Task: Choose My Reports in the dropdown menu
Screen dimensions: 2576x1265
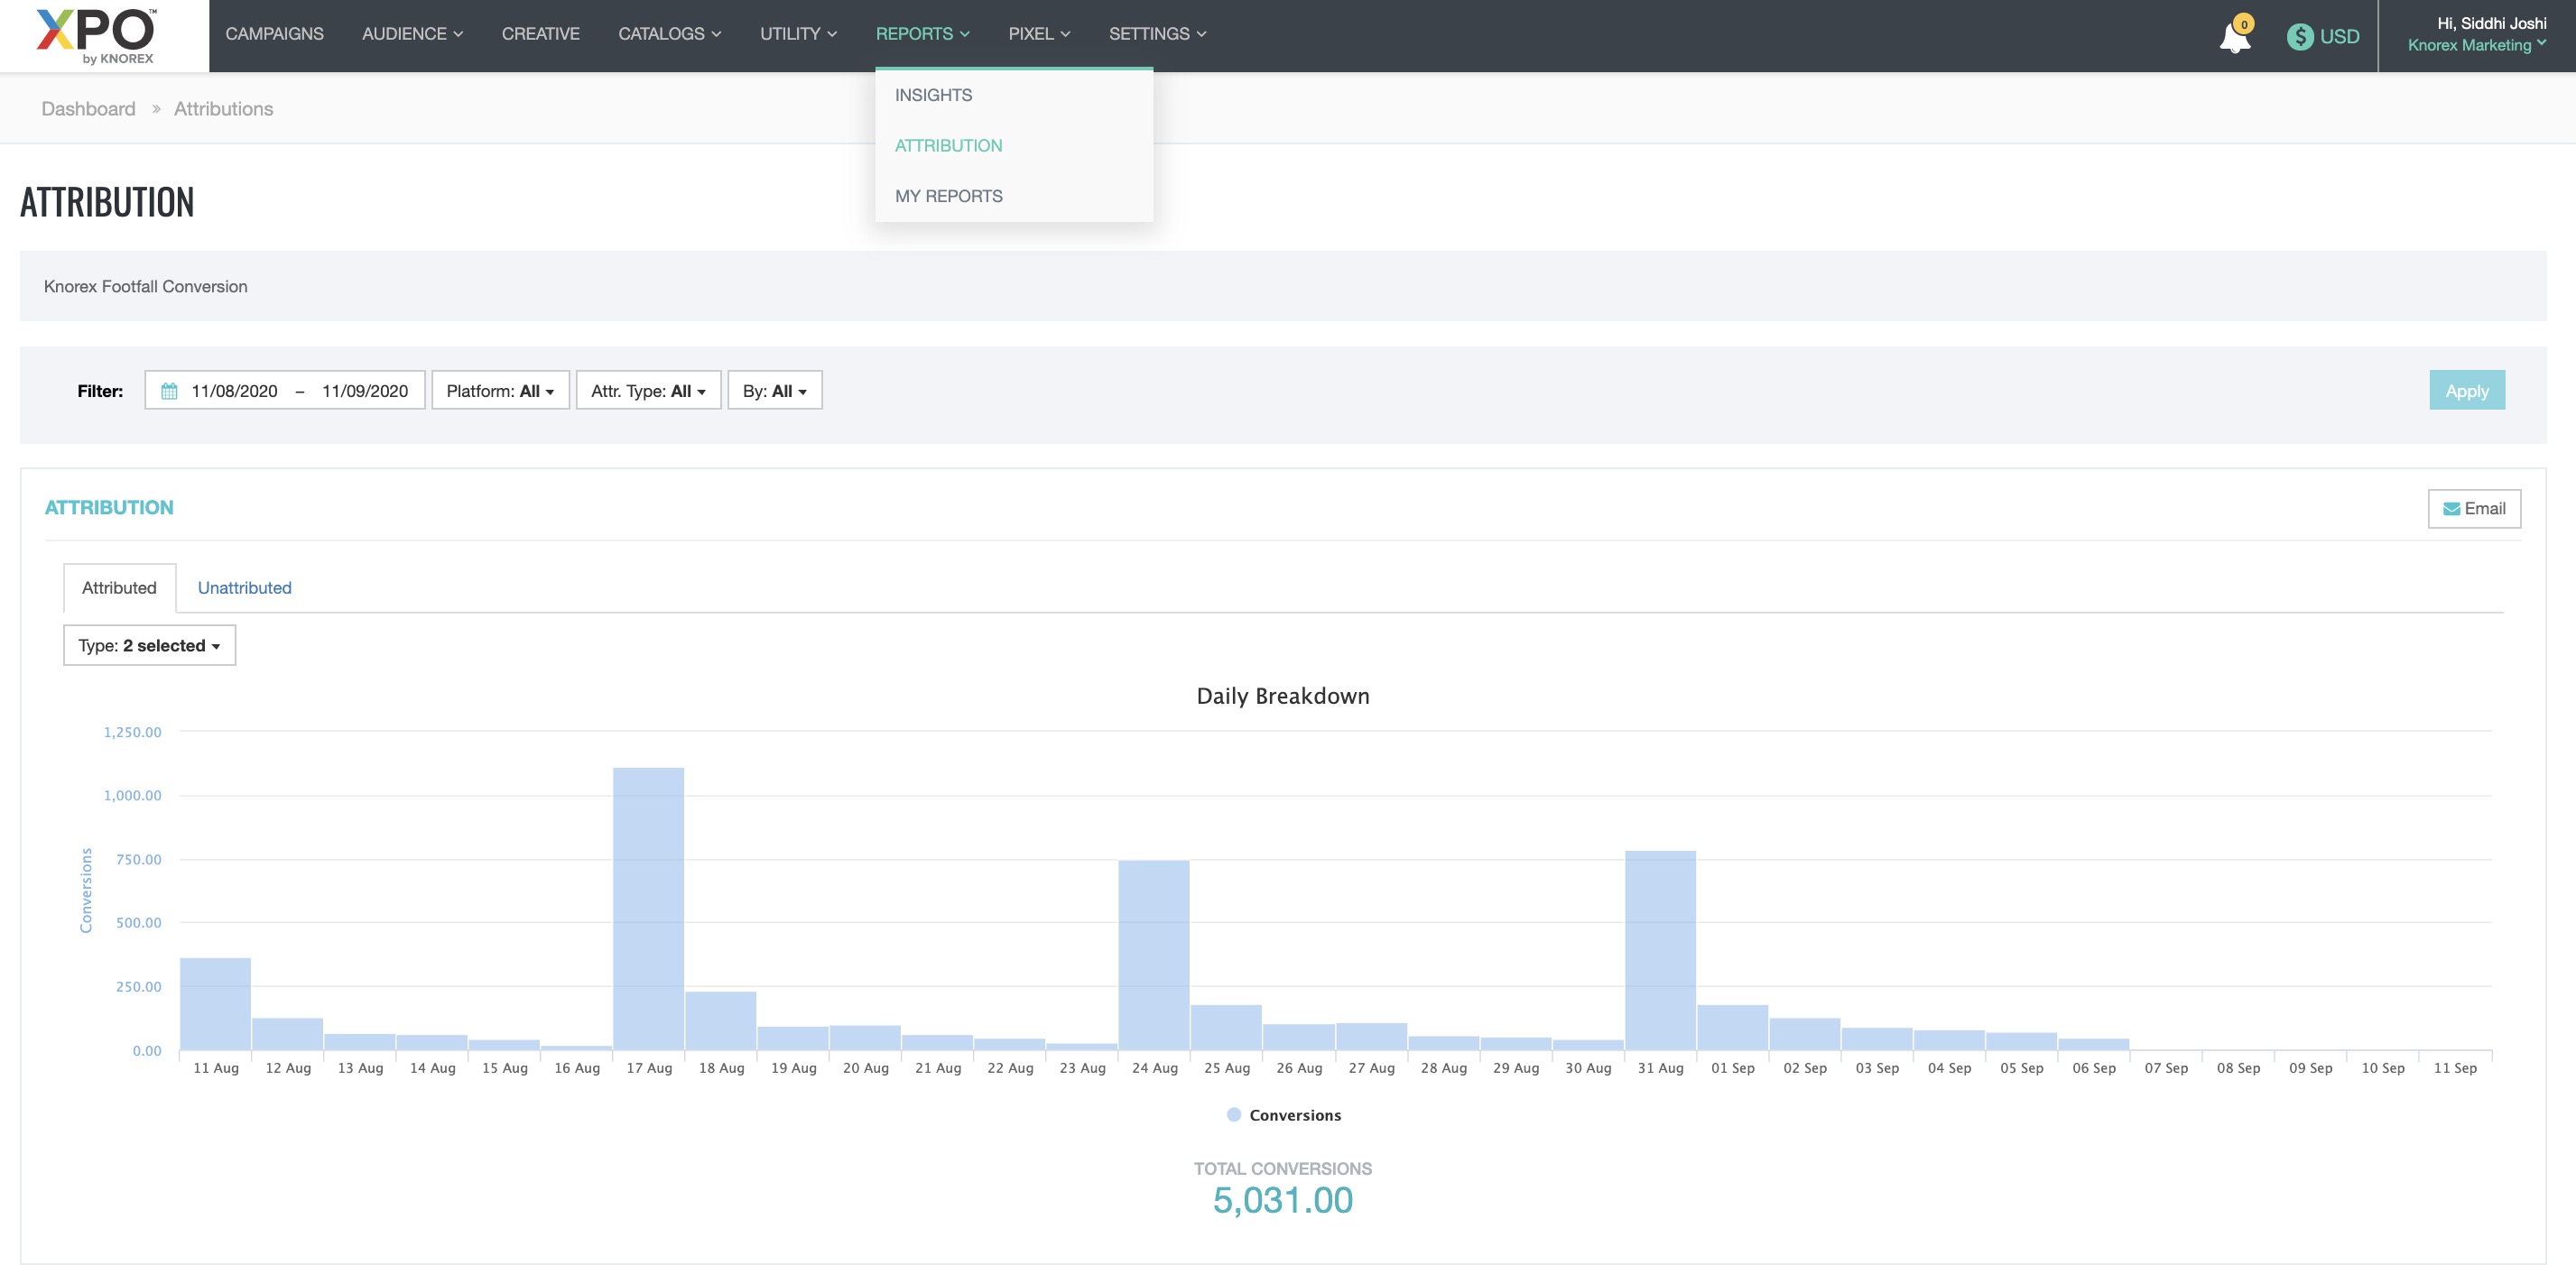Action: pyautogui.click(x=948, y=196)
